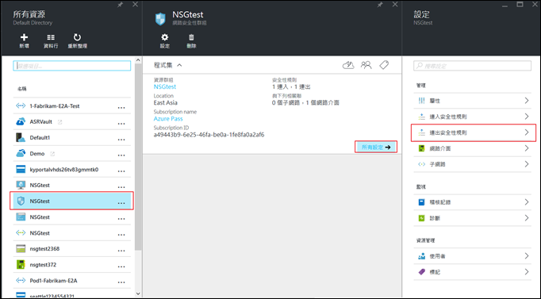Click the 重新整理 refresh icon
This screenshot has height=299, width=541.
click(x=77, y=37)
